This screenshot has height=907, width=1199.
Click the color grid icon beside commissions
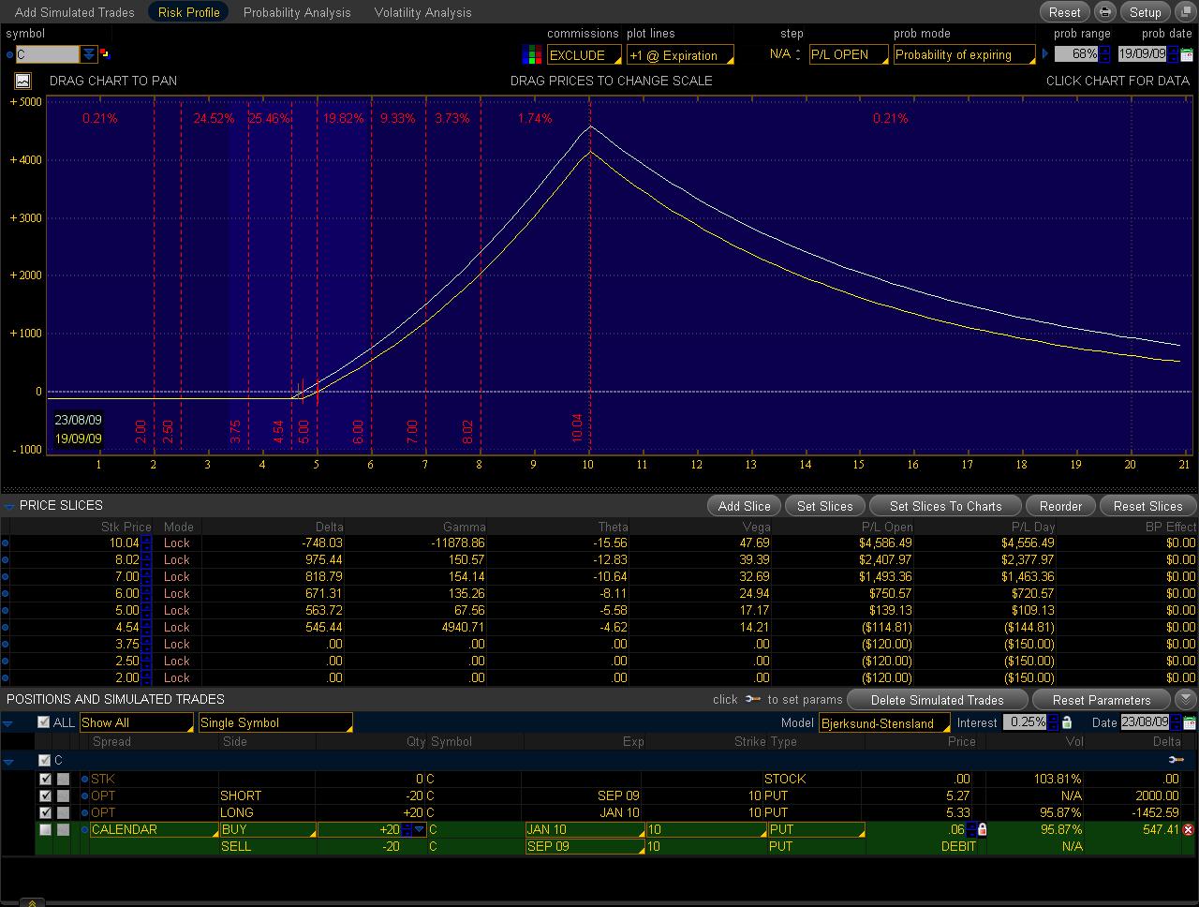(531, 55)
